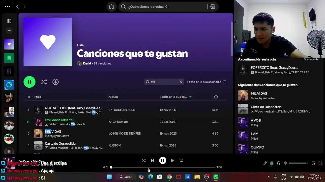Open connect to device headphones icon
The image size is (325, 182).
tap(279, 163)
